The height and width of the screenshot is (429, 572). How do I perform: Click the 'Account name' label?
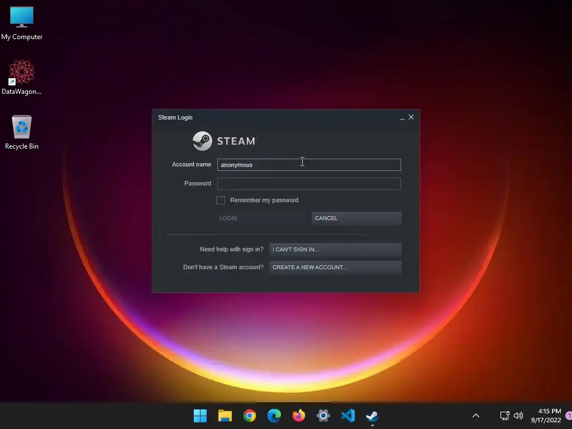point(192,165)
